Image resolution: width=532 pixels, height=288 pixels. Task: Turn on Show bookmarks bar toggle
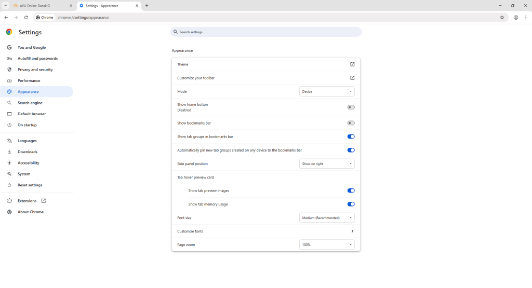(x=351, y=123)
